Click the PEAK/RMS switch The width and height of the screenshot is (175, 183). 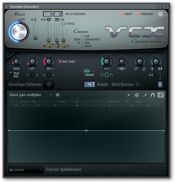[11, 74]
